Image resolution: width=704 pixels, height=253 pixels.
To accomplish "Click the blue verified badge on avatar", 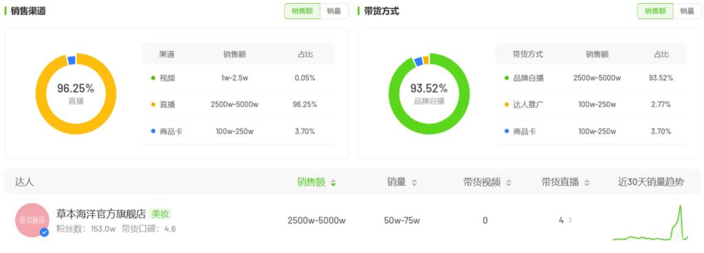I will [x=44, y=232].
